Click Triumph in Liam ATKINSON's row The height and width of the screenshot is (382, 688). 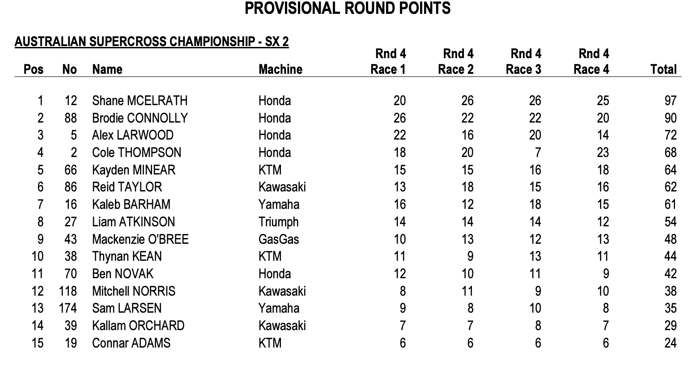(278, 222)
